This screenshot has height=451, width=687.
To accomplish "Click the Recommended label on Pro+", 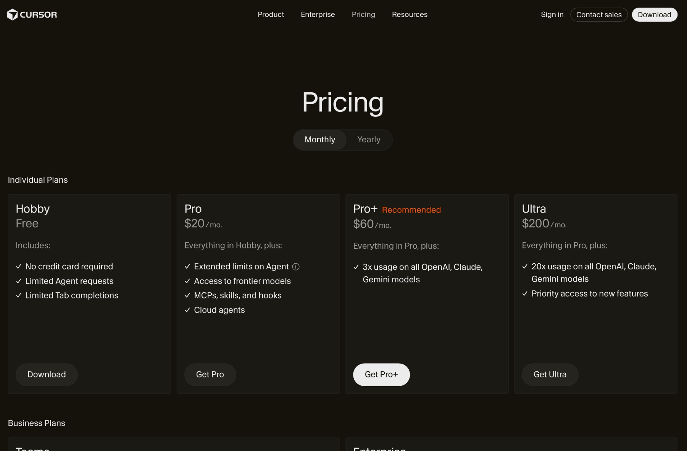I will click(x=411, y=210).
